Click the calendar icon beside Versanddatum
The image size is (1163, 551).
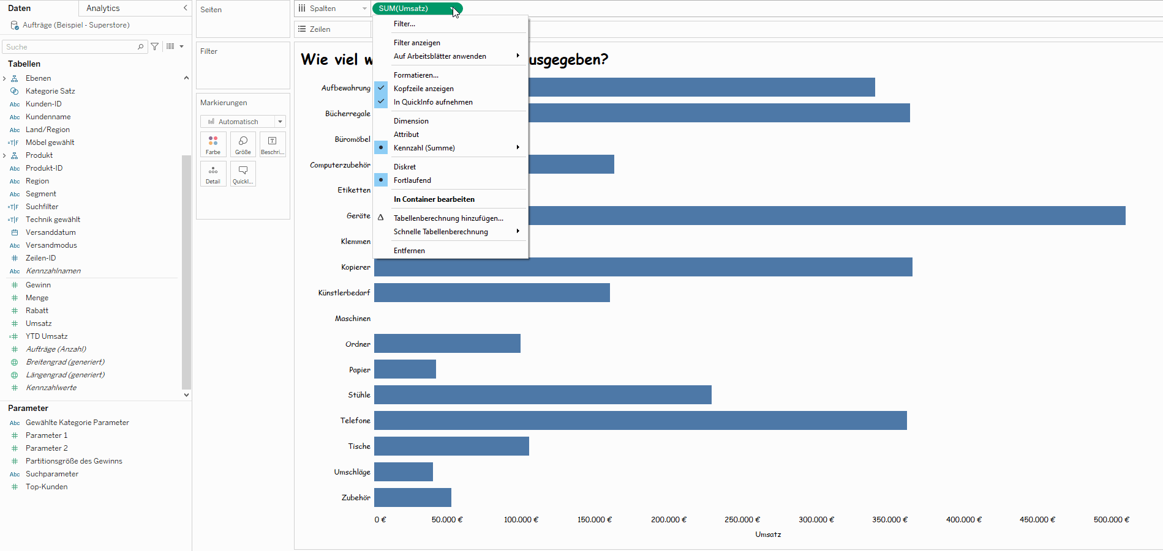[15, 232]
